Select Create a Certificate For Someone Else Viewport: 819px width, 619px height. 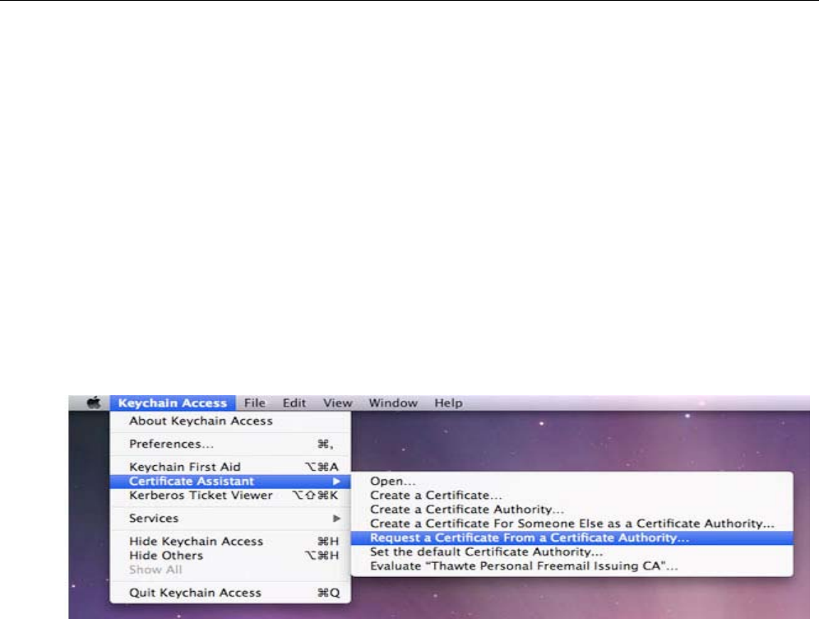tap(572, 524)
